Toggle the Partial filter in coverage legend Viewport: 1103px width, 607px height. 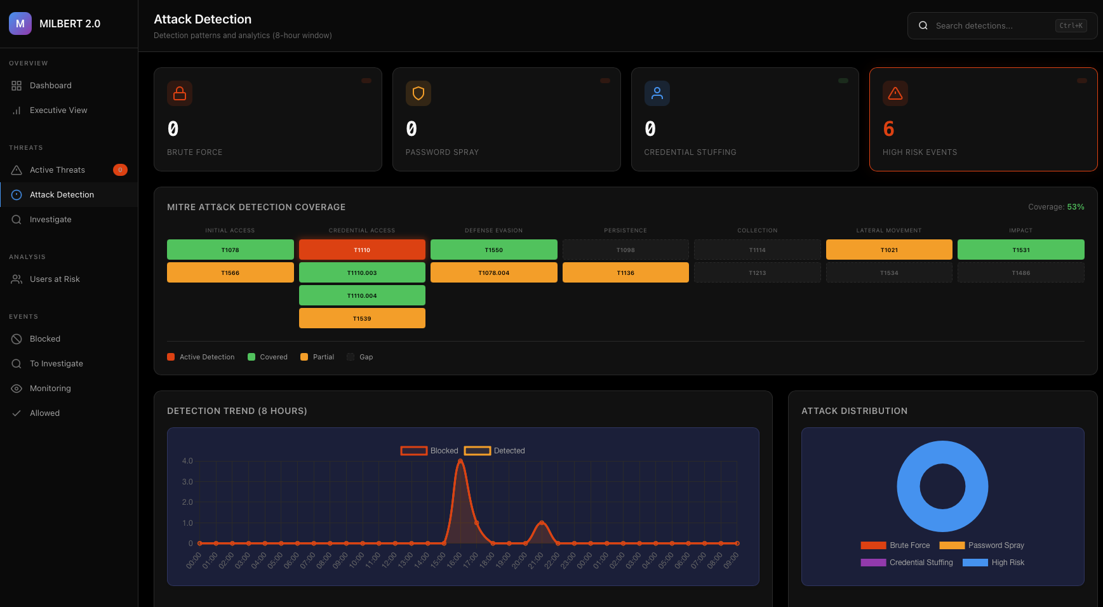pyautogui.click(x=317, y=357)
